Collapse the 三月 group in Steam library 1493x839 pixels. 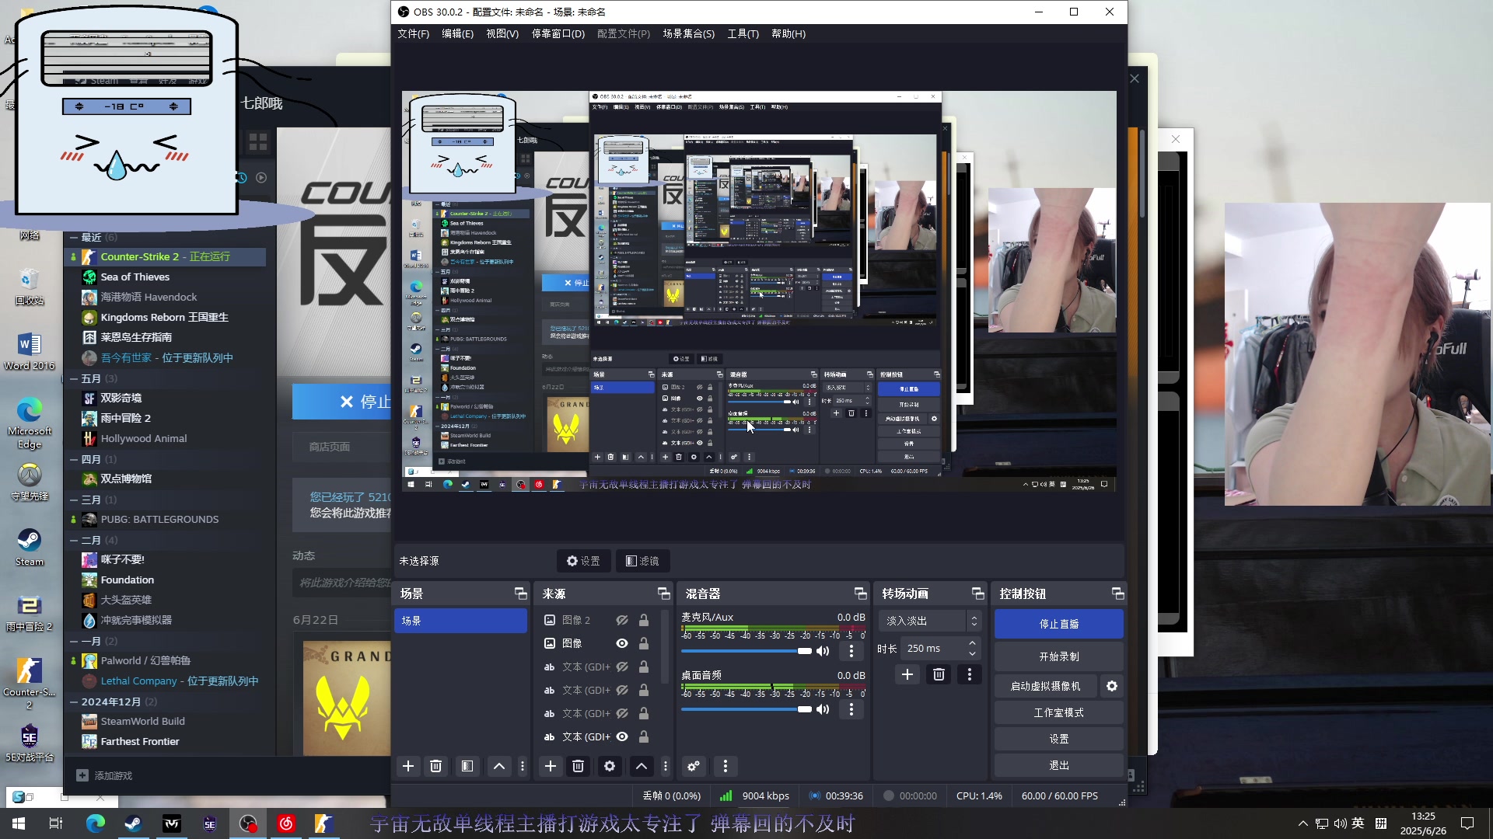pyautogui.click(x=74, y=500)
